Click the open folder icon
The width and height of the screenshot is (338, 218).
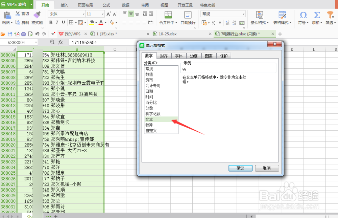click(3, 34)
